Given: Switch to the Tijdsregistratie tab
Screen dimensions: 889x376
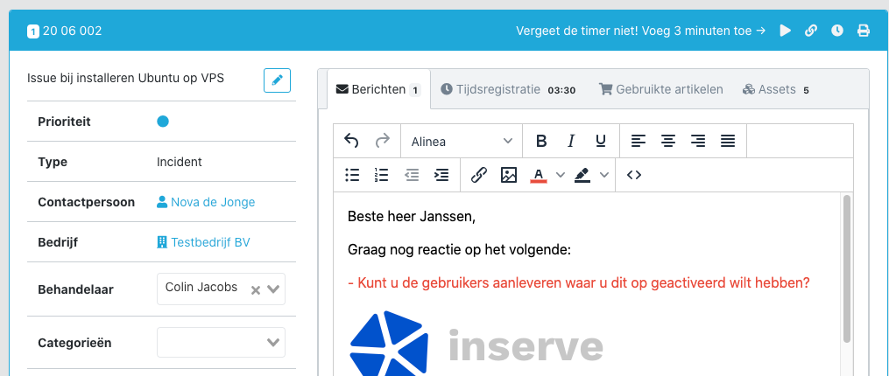Looking at the screenshot, I should pyautogui.click(x=509, y=89).
